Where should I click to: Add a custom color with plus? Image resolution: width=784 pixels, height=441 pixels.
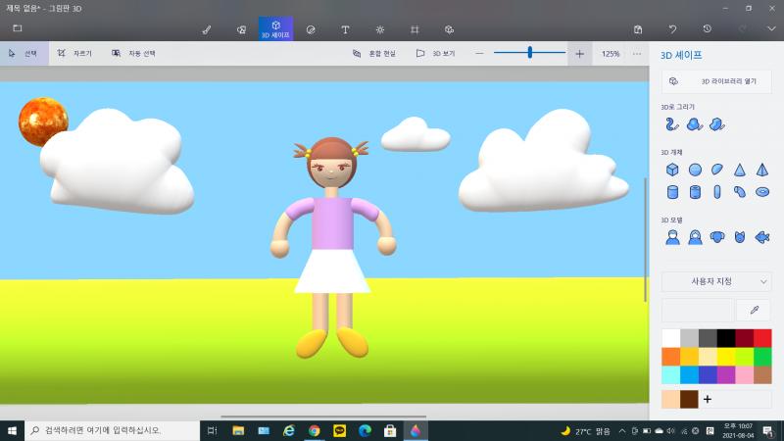coord(708,399)
